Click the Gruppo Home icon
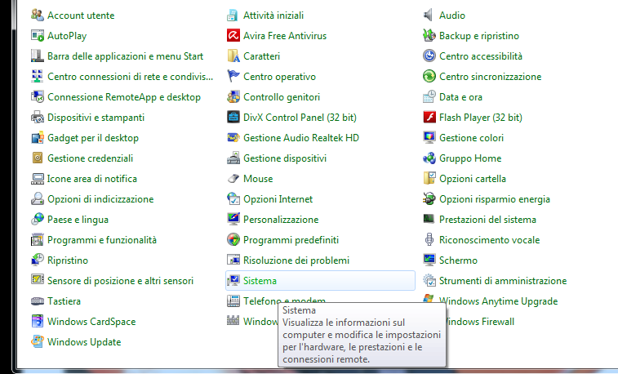This screenshot has width=618, height=374. tap(429, 158)
